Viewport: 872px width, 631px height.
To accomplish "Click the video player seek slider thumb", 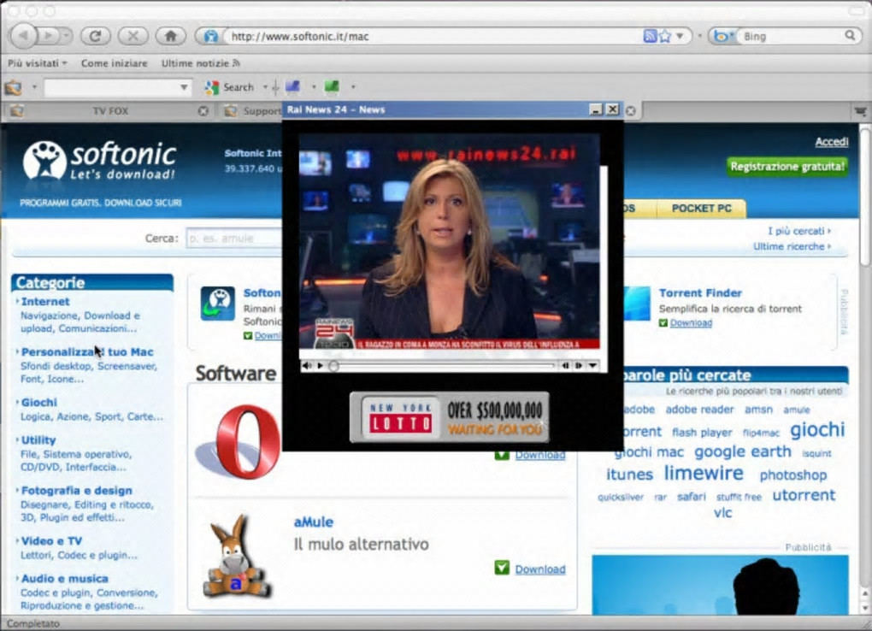I will pyautogui.click(x=333, y=366).
